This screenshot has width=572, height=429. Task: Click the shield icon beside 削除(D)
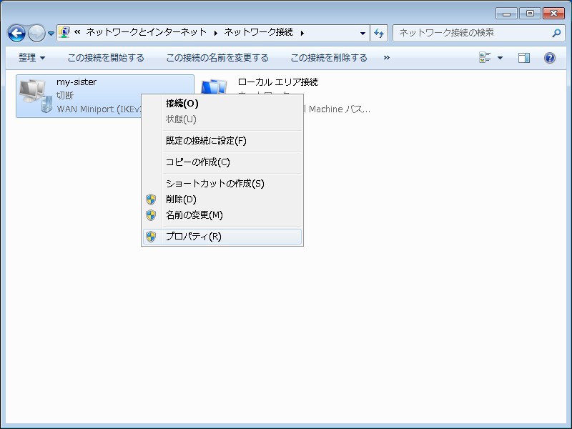point(151,199)
